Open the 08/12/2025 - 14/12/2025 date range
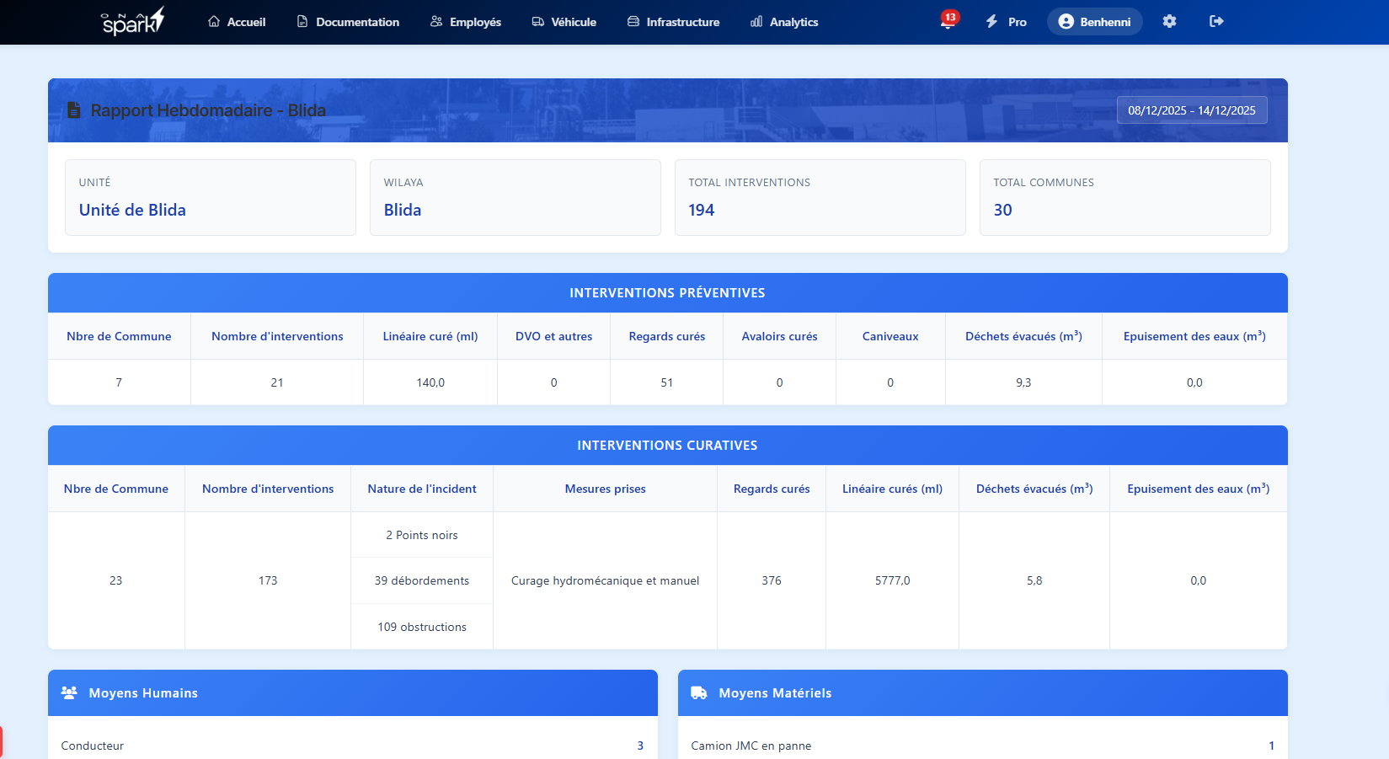Viewport: 1389px width, 759px height. (x=1191, y=110)
